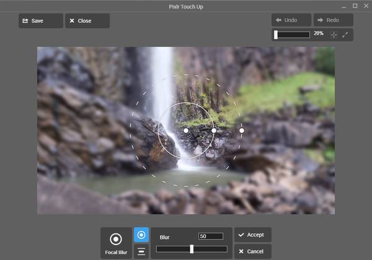Image resolution: width=372 pixels, height=260 pixels.
Task: Close the current image
Action: tap(87, 21)
